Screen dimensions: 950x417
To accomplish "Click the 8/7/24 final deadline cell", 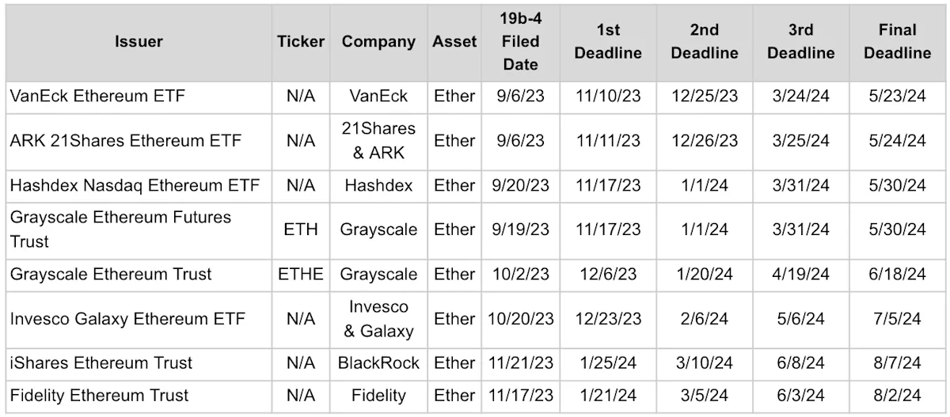I will tap(897, 362).
